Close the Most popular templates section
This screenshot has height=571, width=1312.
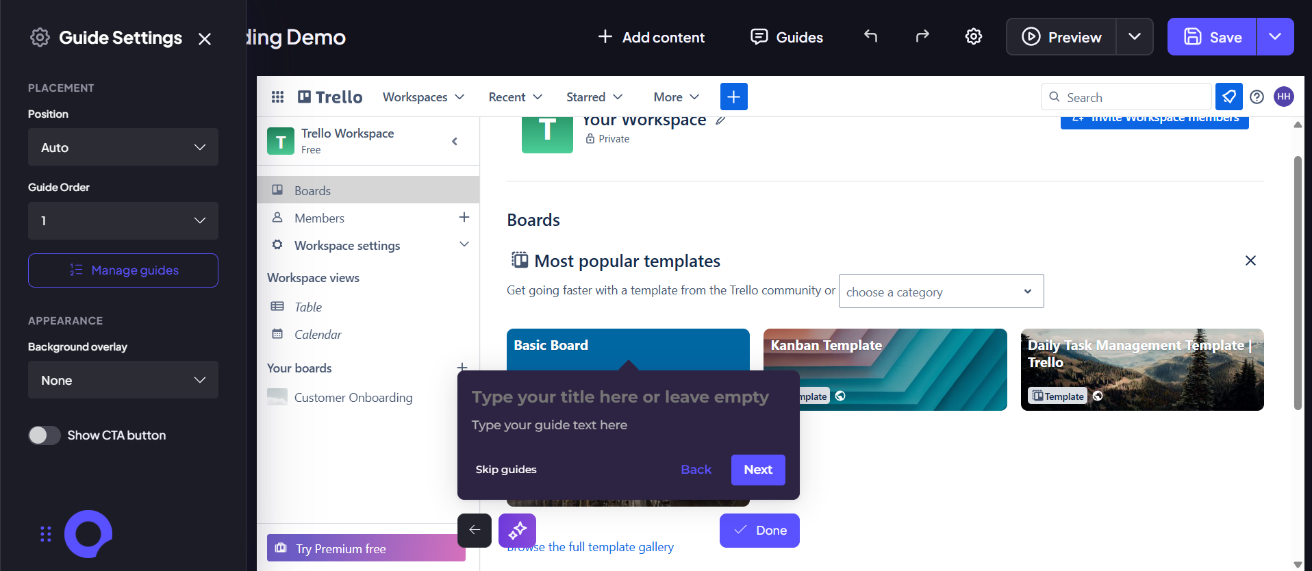1250,260
